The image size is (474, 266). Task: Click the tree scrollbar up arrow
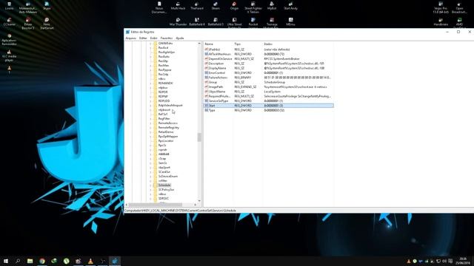point(199,44)
